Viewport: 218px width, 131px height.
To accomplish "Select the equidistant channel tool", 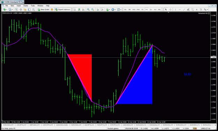I will 188,9.
